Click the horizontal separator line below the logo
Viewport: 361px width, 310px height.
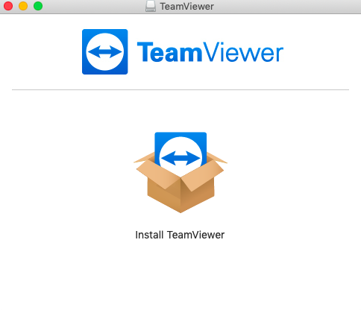click(180, 89)
